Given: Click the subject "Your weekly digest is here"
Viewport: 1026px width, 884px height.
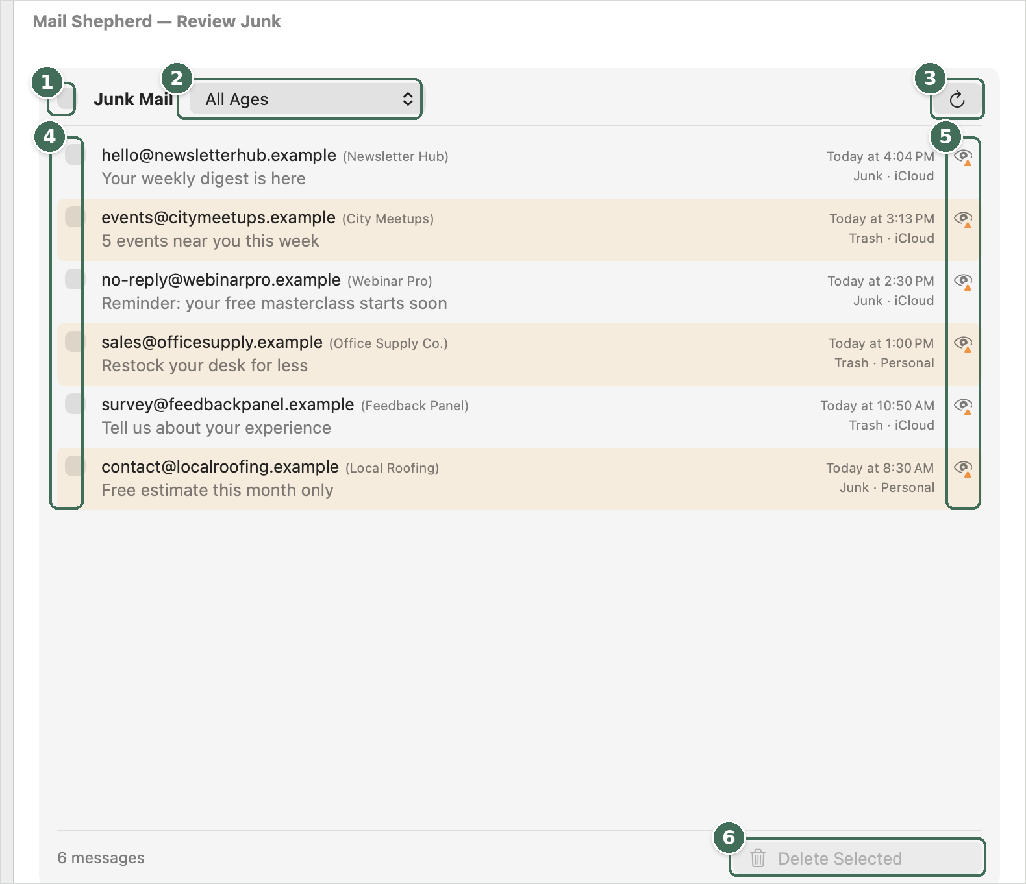Looking at the screenshot, I should click(x=203, y=178).
